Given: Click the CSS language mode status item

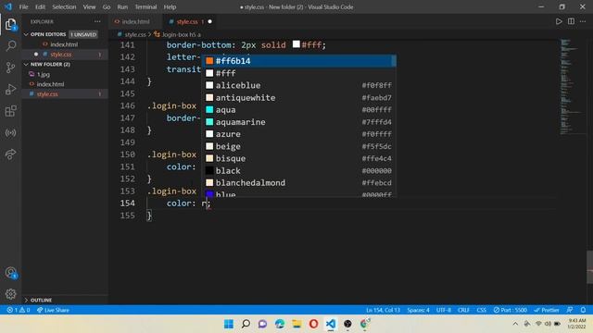Looking at the screenshot, I should 481,310.
